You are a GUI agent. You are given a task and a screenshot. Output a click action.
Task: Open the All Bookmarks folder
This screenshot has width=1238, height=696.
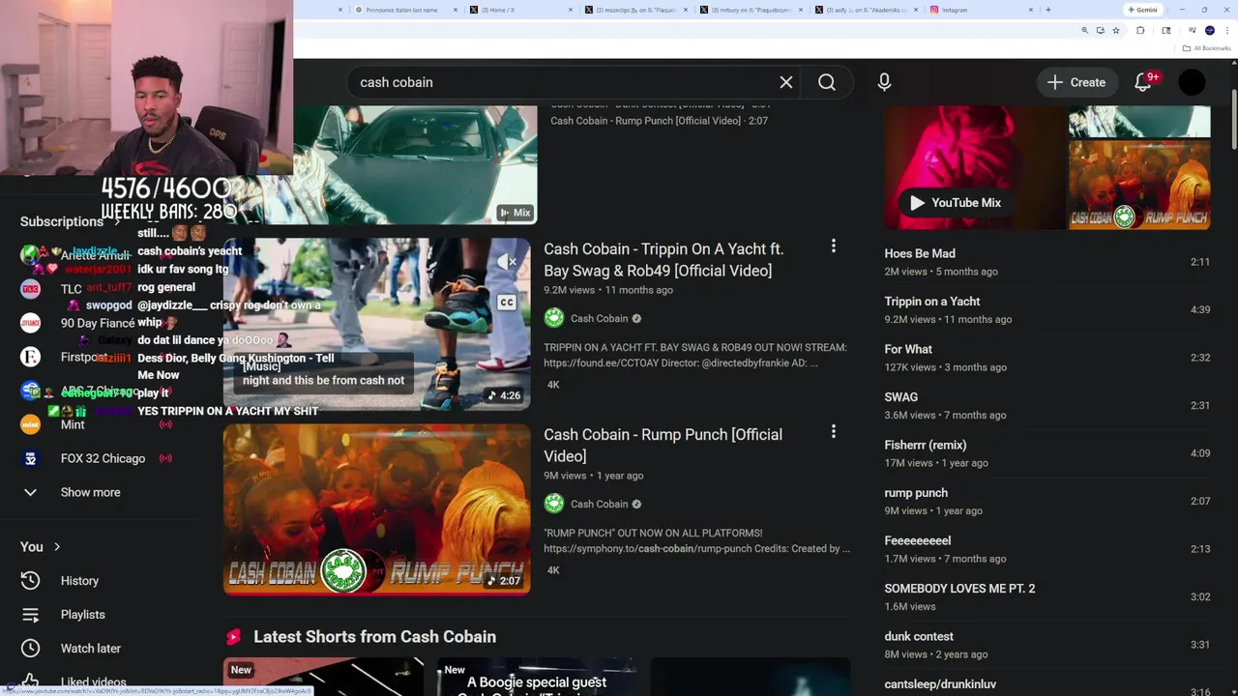point(1207,48)
